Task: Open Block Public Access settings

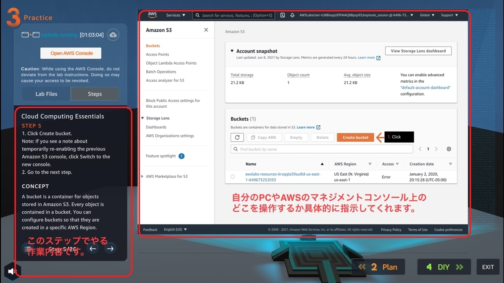Action: (x=173, y=104)
